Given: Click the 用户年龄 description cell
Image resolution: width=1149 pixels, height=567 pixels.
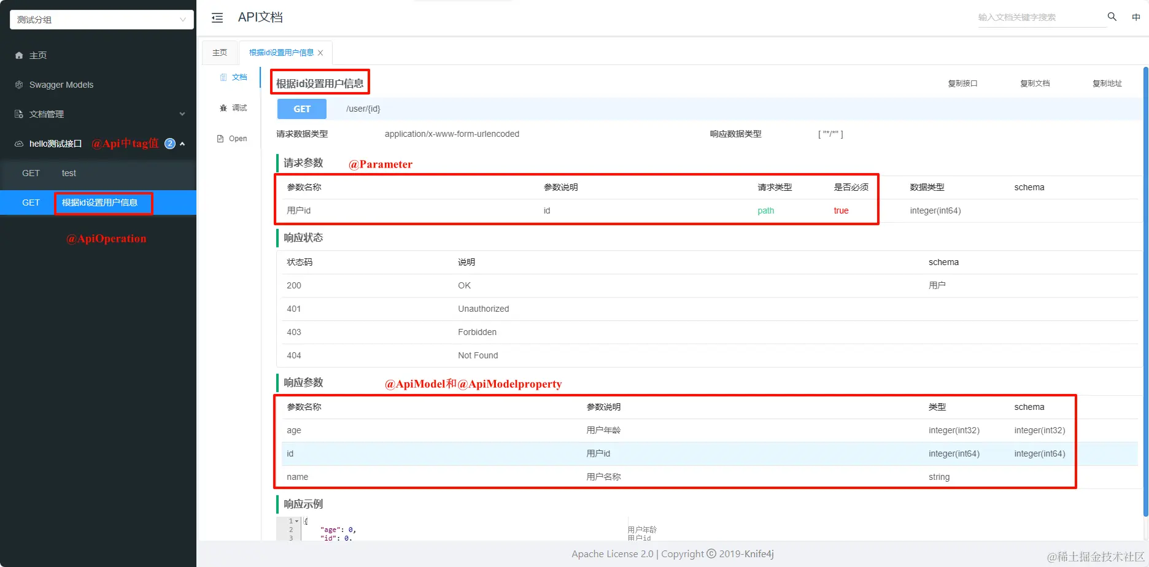Looking at the screenshot, I should [603, 430].
